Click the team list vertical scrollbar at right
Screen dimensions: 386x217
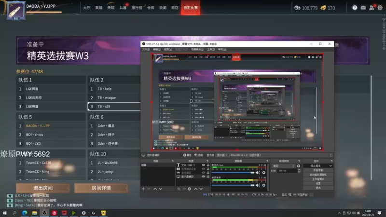pos(371,128)
